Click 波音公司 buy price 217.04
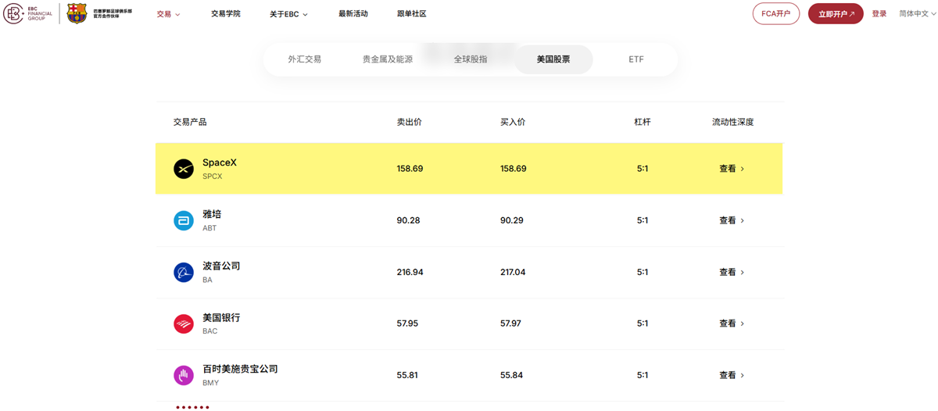This screenshot has width=938, height=411. (x=514, y=272)
